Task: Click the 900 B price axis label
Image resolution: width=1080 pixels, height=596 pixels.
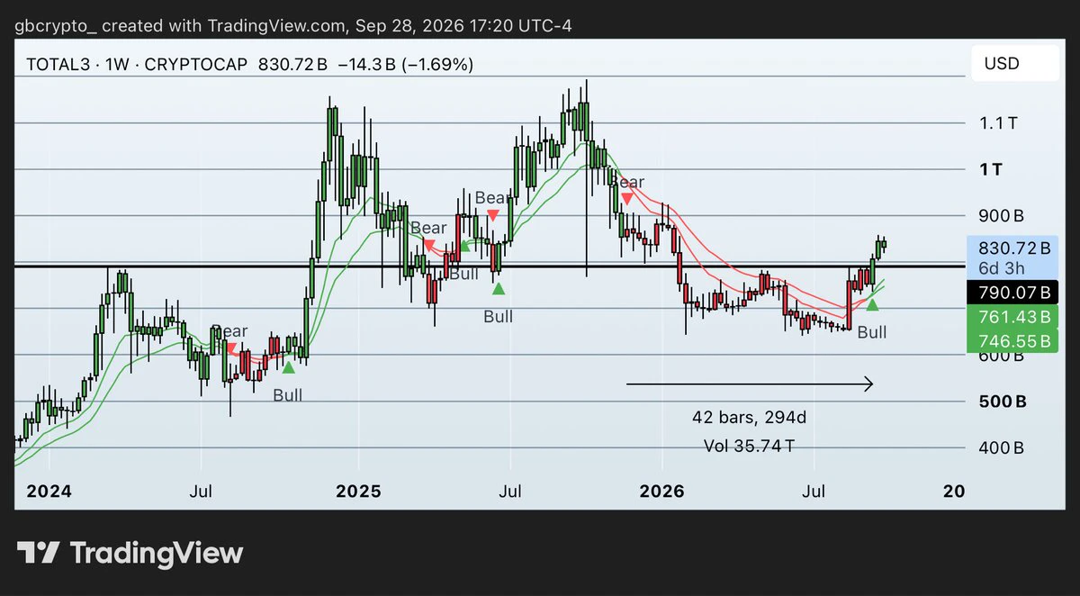Action: (x=1002, y=216)
